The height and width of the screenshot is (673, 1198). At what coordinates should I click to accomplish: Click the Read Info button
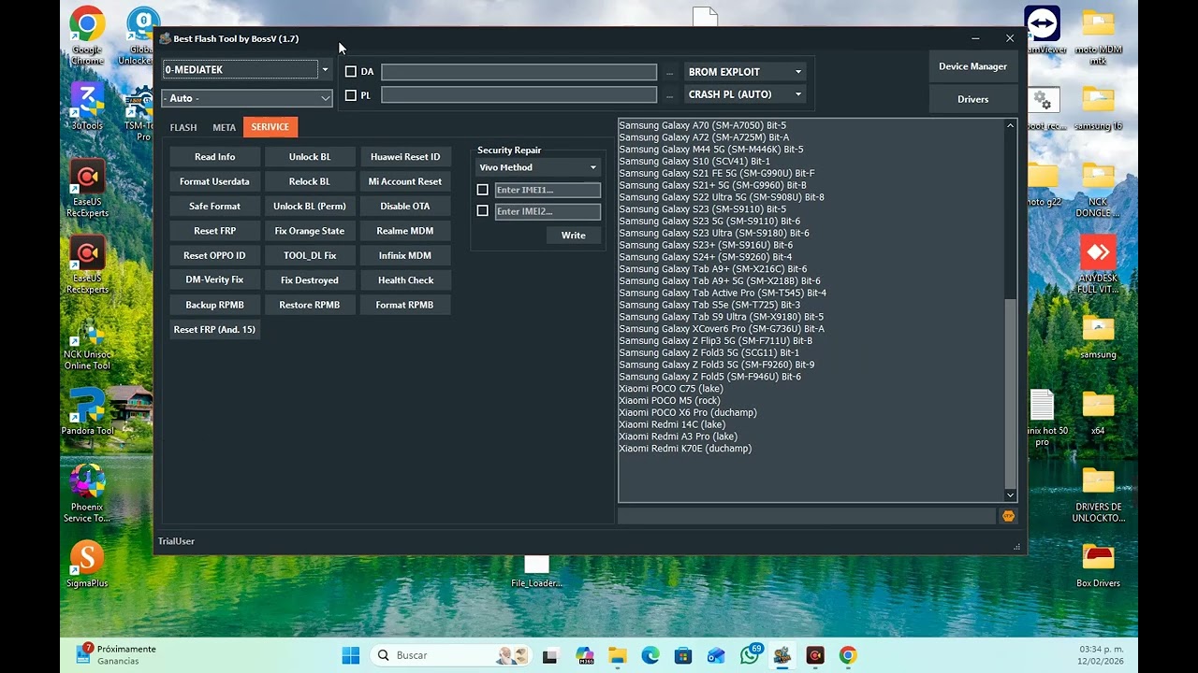215,157
